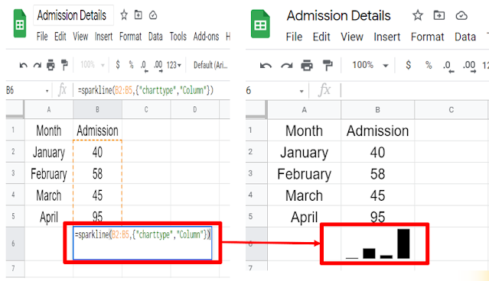The height and width of the screenshot is (281, 489).
Task: Open File menu in left window
Action: tap(42, 37)
